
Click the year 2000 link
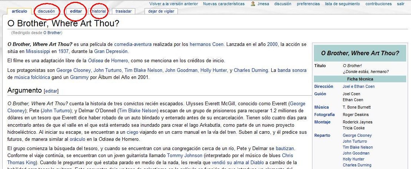(x=273, y=44)
